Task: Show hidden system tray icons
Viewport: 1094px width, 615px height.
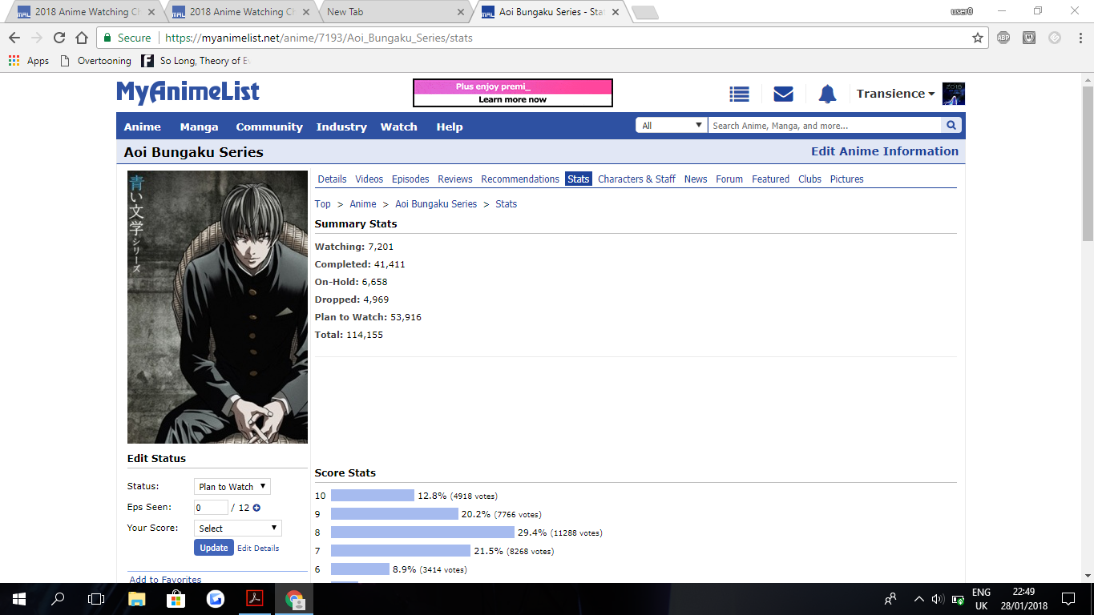Action: tap(918, 599)
